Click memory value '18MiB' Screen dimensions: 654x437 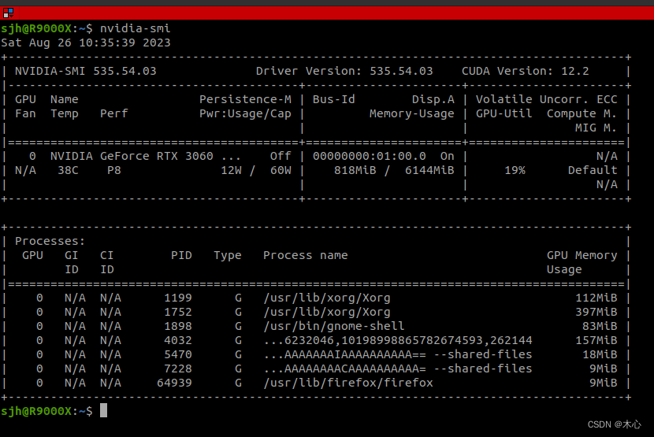coord(600,355)
